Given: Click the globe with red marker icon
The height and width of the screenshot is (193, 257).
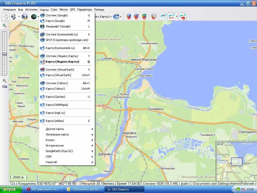Looking at the screenshot, I should (x=129, y=17).
